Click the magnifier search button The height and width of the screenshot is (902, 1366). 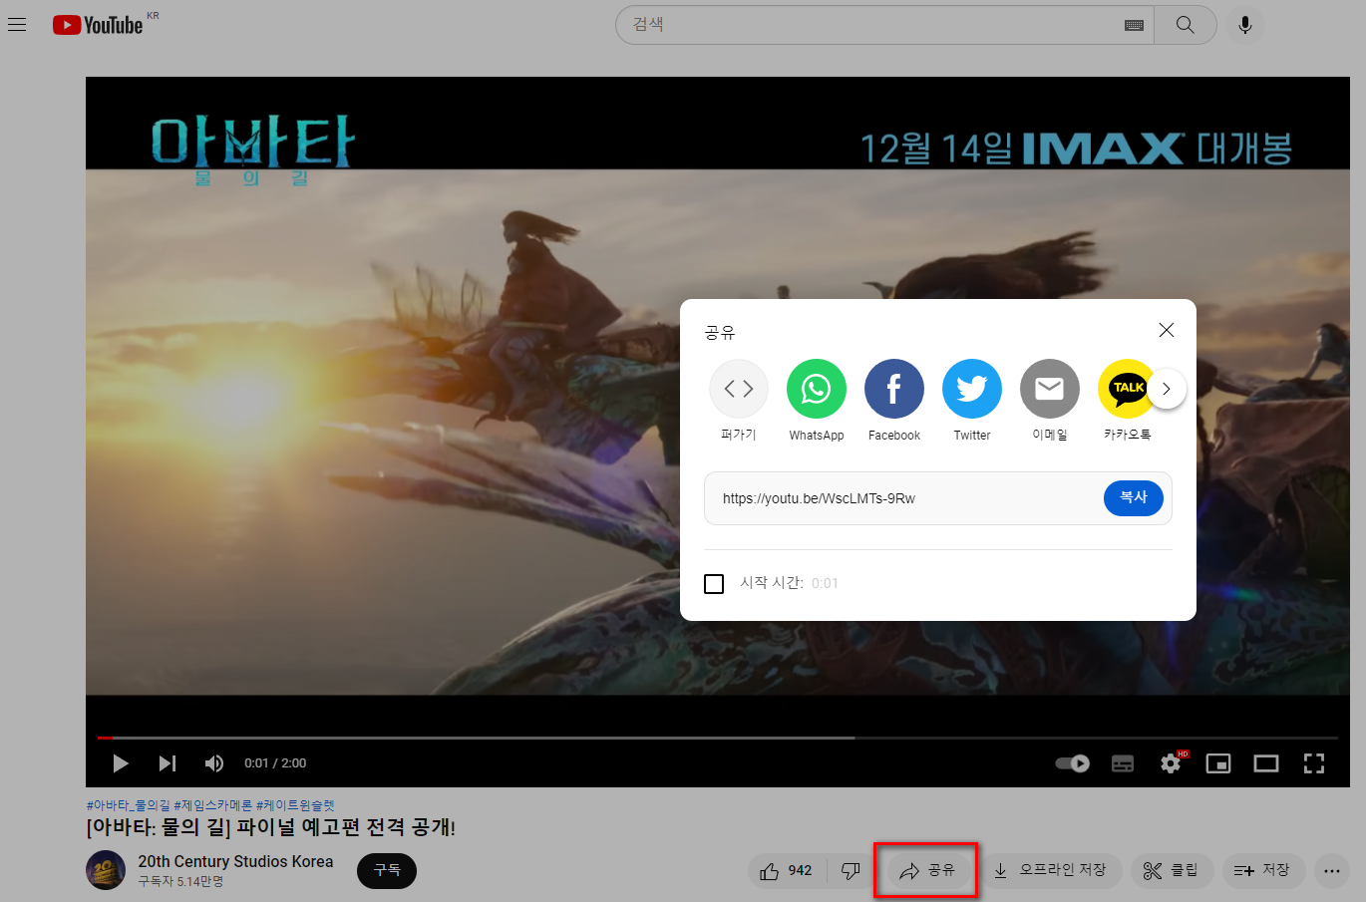click(1185, 25)
